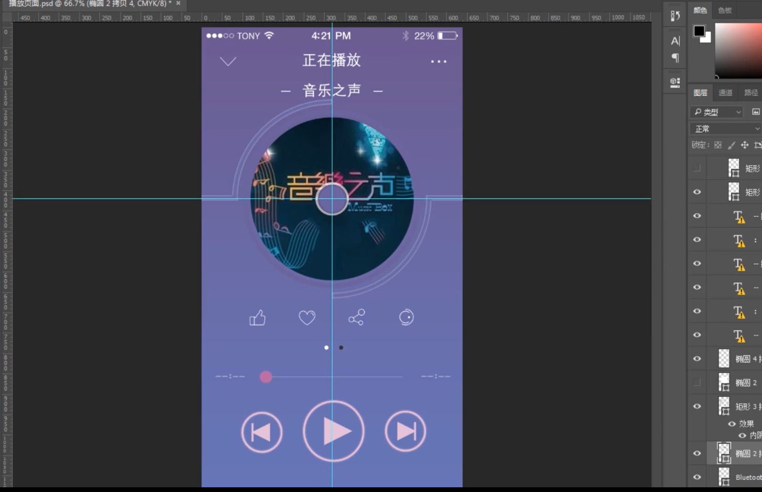Switch to the 通道 channels tab
Screen dimensions: 762x492
point(725,93)
